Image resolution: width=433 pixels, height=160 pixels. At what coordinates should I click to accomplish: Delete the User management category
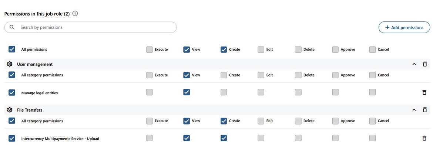pyautogui.click(x=425, y=64)
